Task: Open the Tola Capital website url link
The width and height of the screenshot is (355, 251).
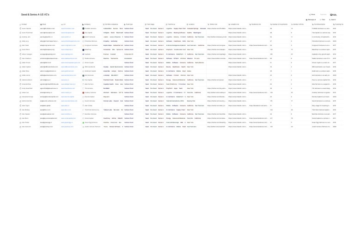Action: click(x=67, y=33)
